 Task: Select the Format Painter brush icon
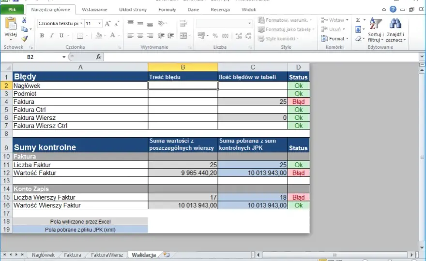pyautogui.click(x=25, y=39)
